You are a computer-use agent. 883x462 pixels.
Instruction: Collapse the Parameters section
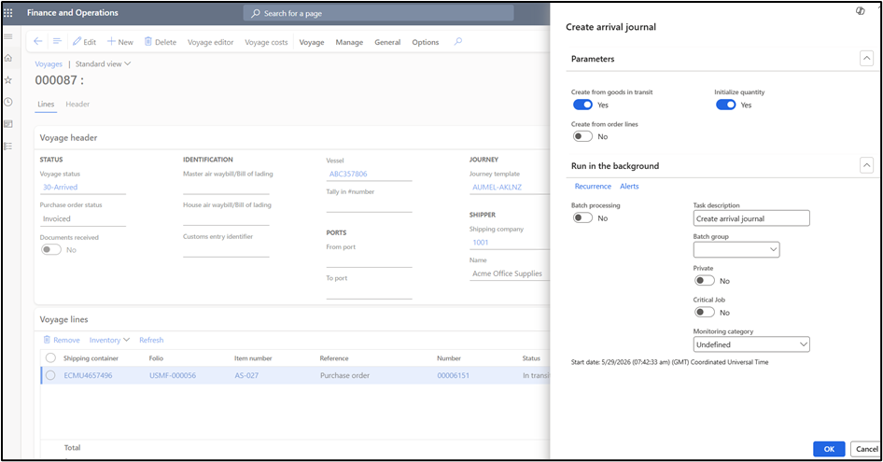[x=867, y=58]
